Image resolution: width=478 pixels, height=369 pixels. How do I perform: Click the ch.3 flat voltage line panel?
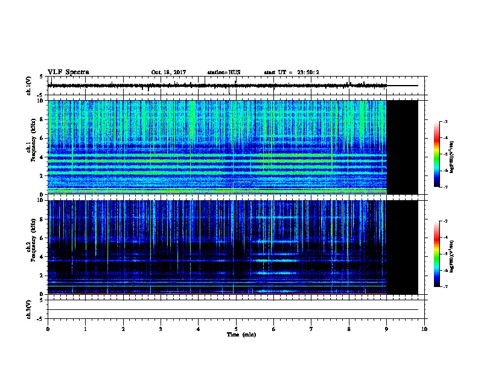[x=237, y=309]
